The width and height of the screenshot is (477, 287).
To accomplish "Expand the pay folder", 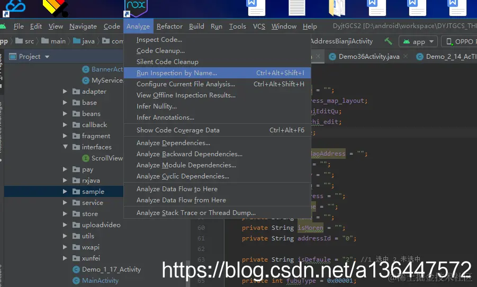I will [x=65, y=169].
